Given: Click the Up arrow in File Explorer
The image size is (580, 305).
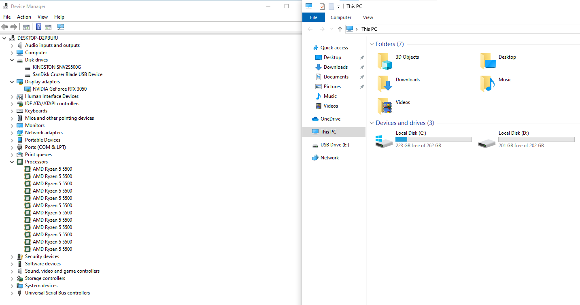Looking at the screenshot, I should [340, 29].
